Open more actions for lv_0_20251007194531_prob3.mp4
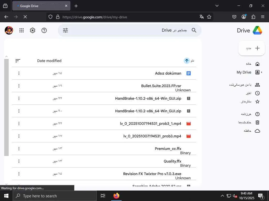269x201 pixels. (19, 136)
